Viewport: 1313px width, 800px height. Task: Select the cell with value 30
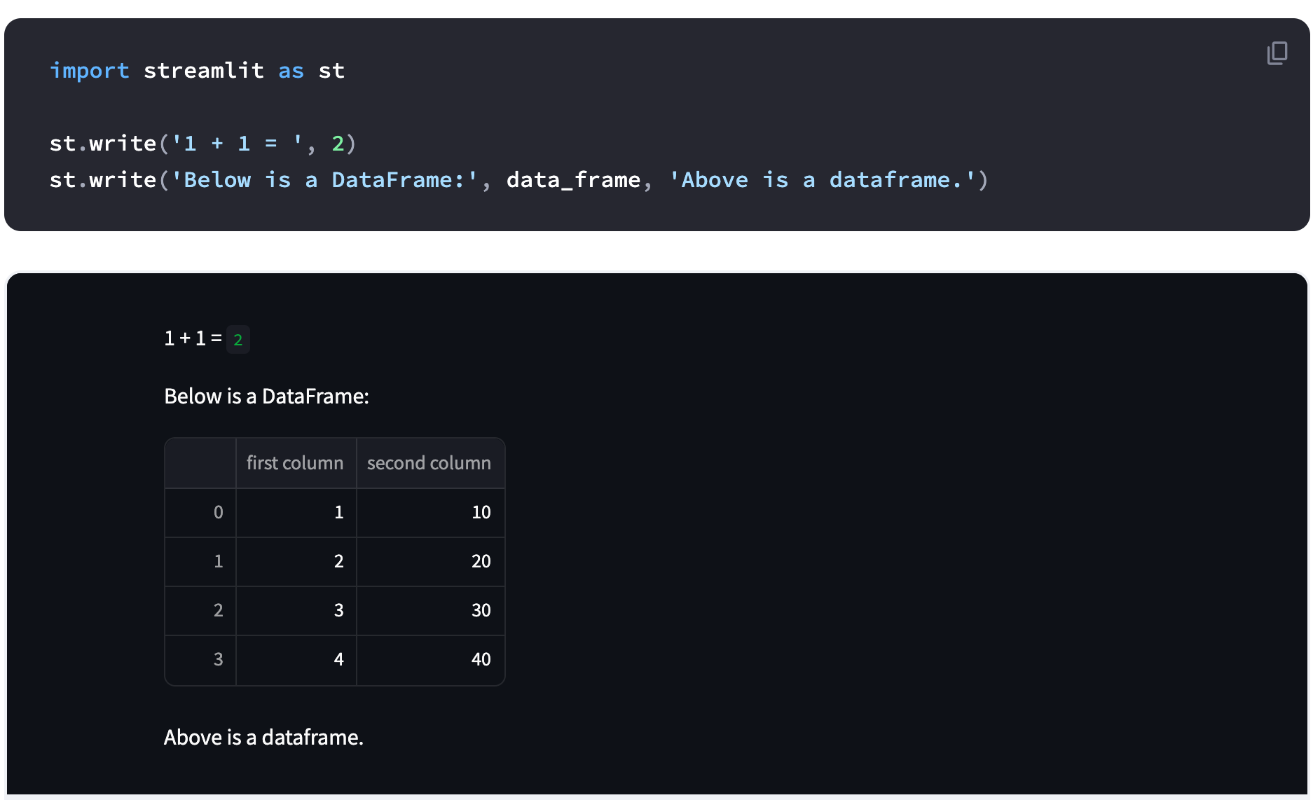pos(430,611)
